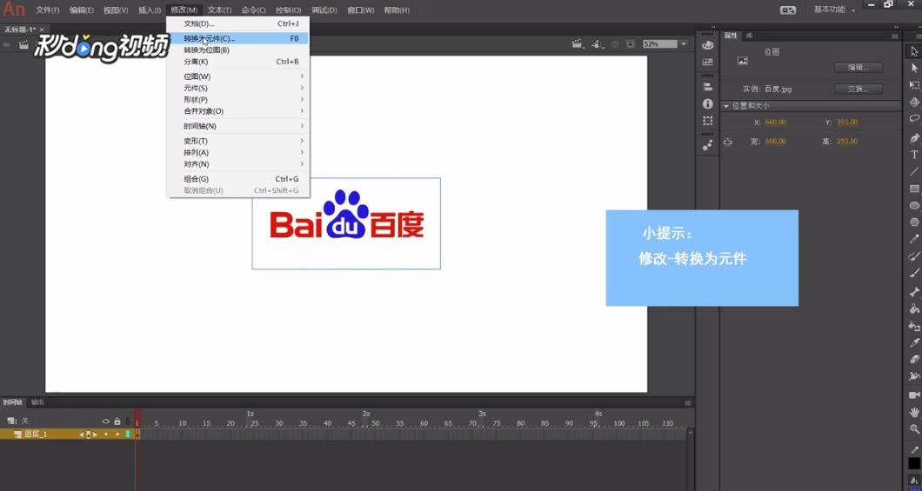Screen dimensions: 922x491
Task: Click the black stroke color swatch
Action: 914,463
